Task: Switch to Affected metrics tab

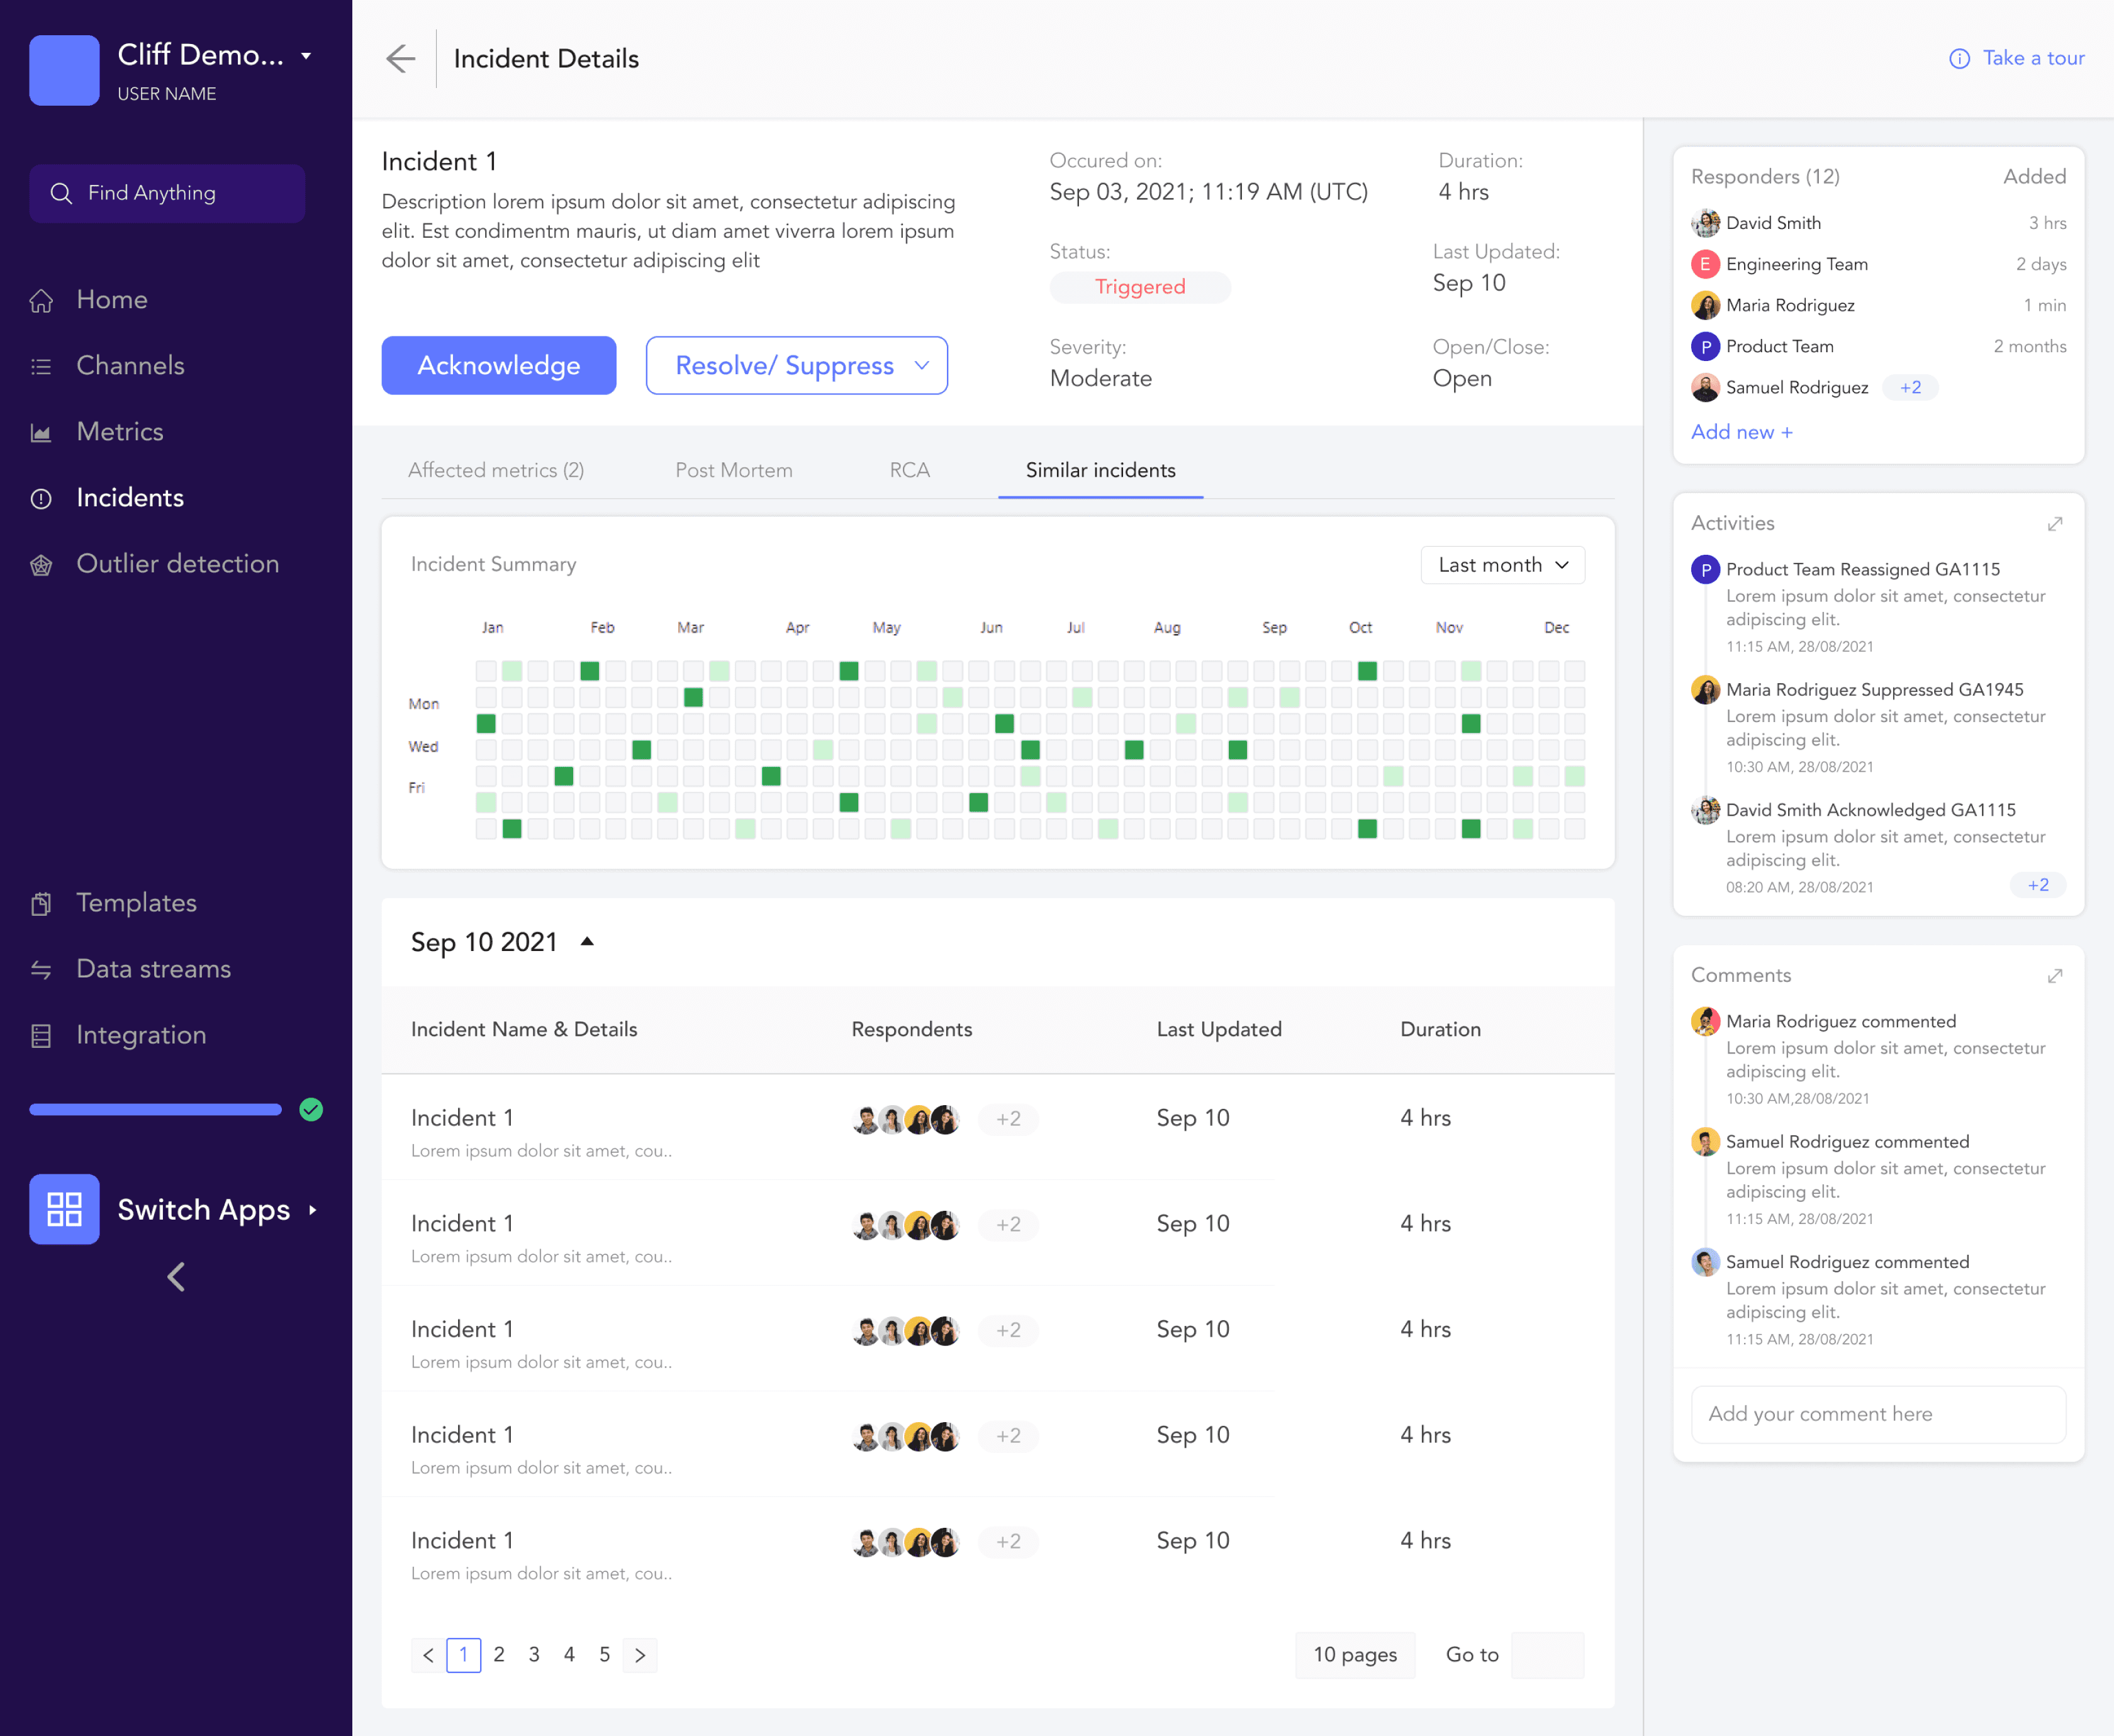Action: (496, 470)
